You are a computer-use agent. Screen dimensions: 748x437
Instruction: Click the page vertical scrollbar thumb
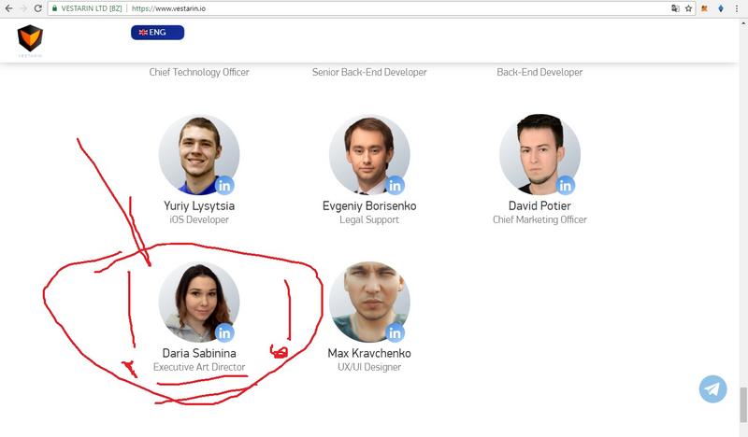pos(743,405)
